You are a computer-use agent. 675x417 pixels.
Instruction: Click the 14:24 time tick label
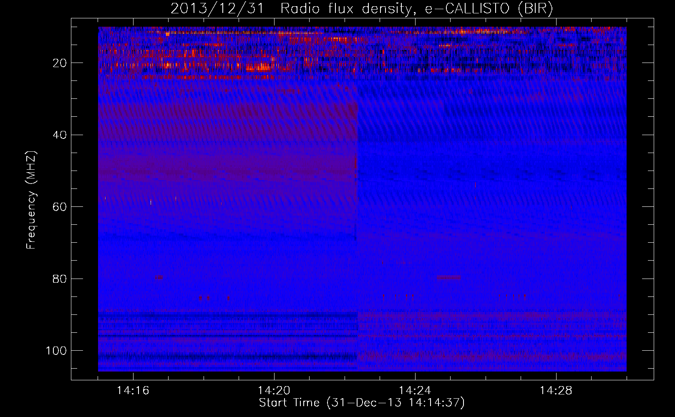[415, 391]
